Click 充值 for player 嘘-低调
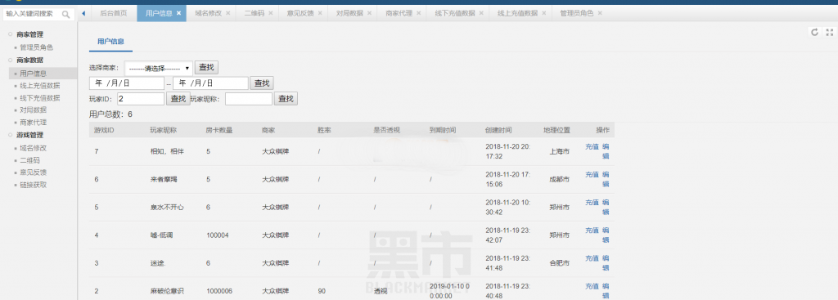This screenshot has width=838, height=300. [x=592, y=230]
